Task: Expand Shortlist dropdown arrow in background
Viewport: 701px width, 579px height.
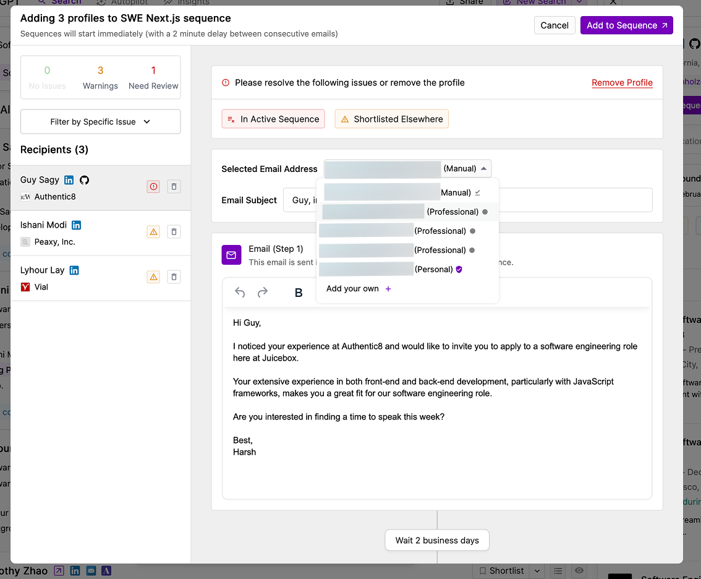Action: point(537,570)
